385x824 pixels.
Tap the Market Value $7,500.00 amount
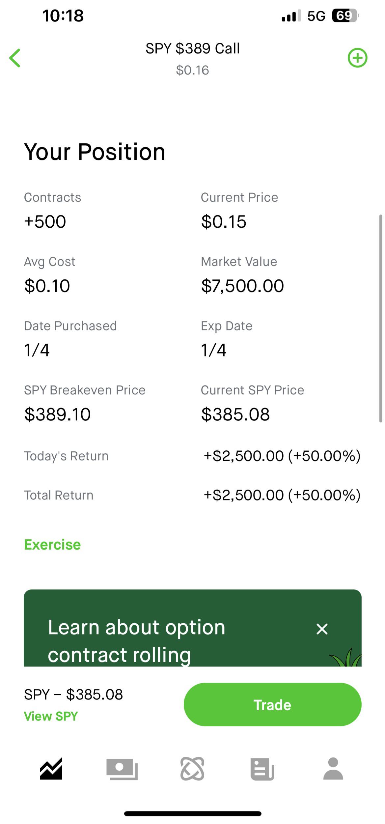coord(242,286)
